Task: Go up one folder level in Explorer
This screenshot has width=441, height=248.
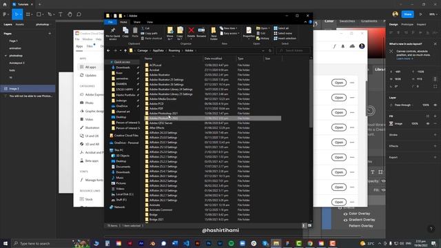Action: [125, 50]
